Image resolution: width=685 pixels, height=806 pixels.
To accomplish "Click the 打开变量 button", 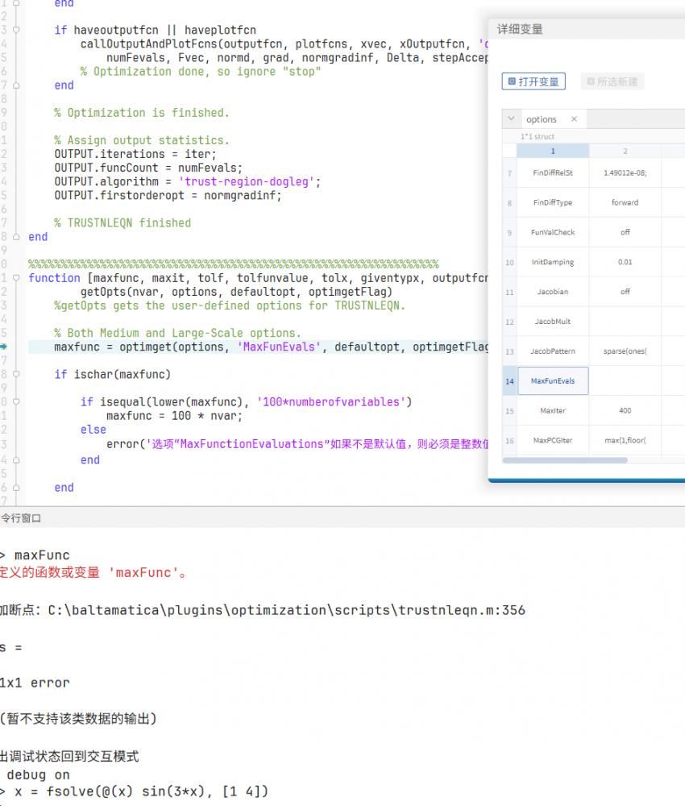I will [533, 81].
